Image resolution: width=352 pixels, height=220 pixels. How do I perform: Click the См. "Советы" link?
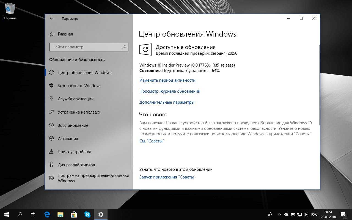[152, 141]
